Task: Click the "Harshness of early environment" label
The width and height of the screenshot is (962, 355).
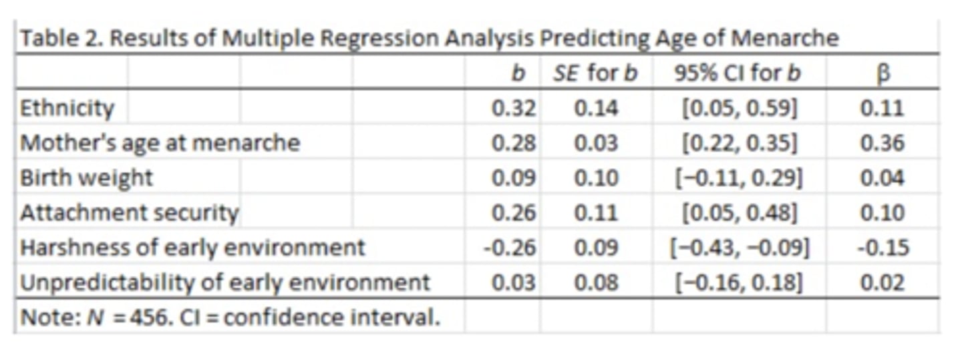Action: (x=192, y=248)
